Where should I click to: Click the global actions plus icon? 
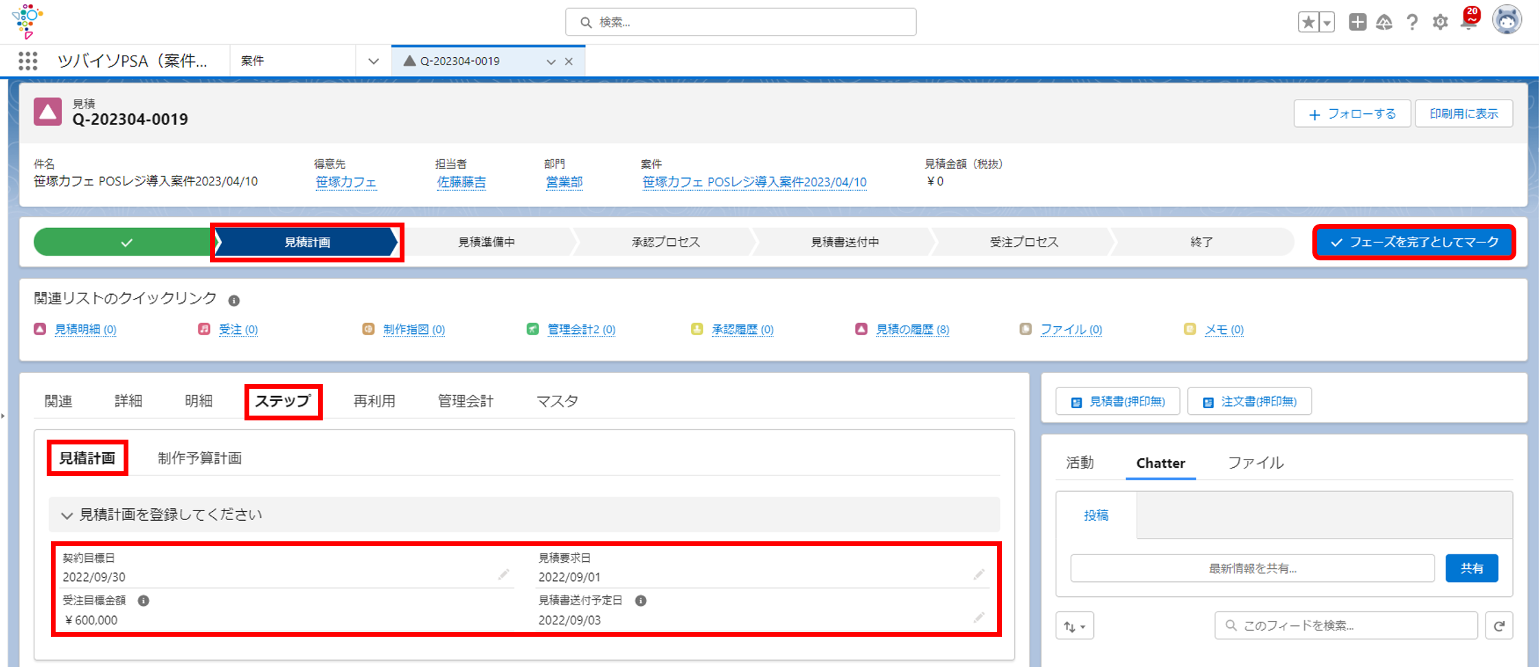1356,22
